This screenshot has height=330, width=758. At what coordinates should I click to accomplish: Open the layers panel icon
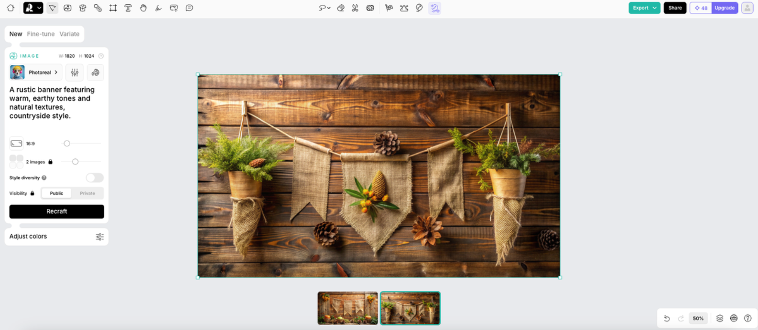point(720,318)
